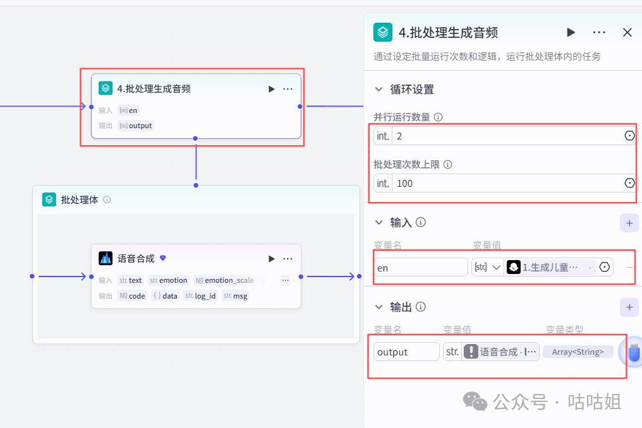Add a new input variable with the plus button
642x428 pixels.
click(629, 223)
